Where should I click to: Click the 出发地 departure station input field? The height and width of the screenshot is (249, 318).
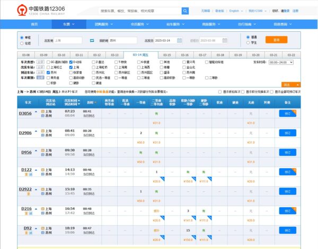68,40
